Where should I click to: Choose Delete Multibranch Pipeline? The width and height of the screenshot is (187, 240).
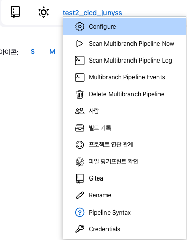coord(124,94)
